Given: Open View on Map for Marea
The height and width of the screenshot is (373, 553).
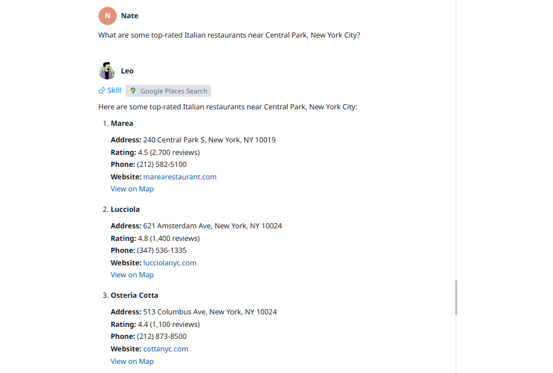Looking at the screenshot, I should point(132,189).
